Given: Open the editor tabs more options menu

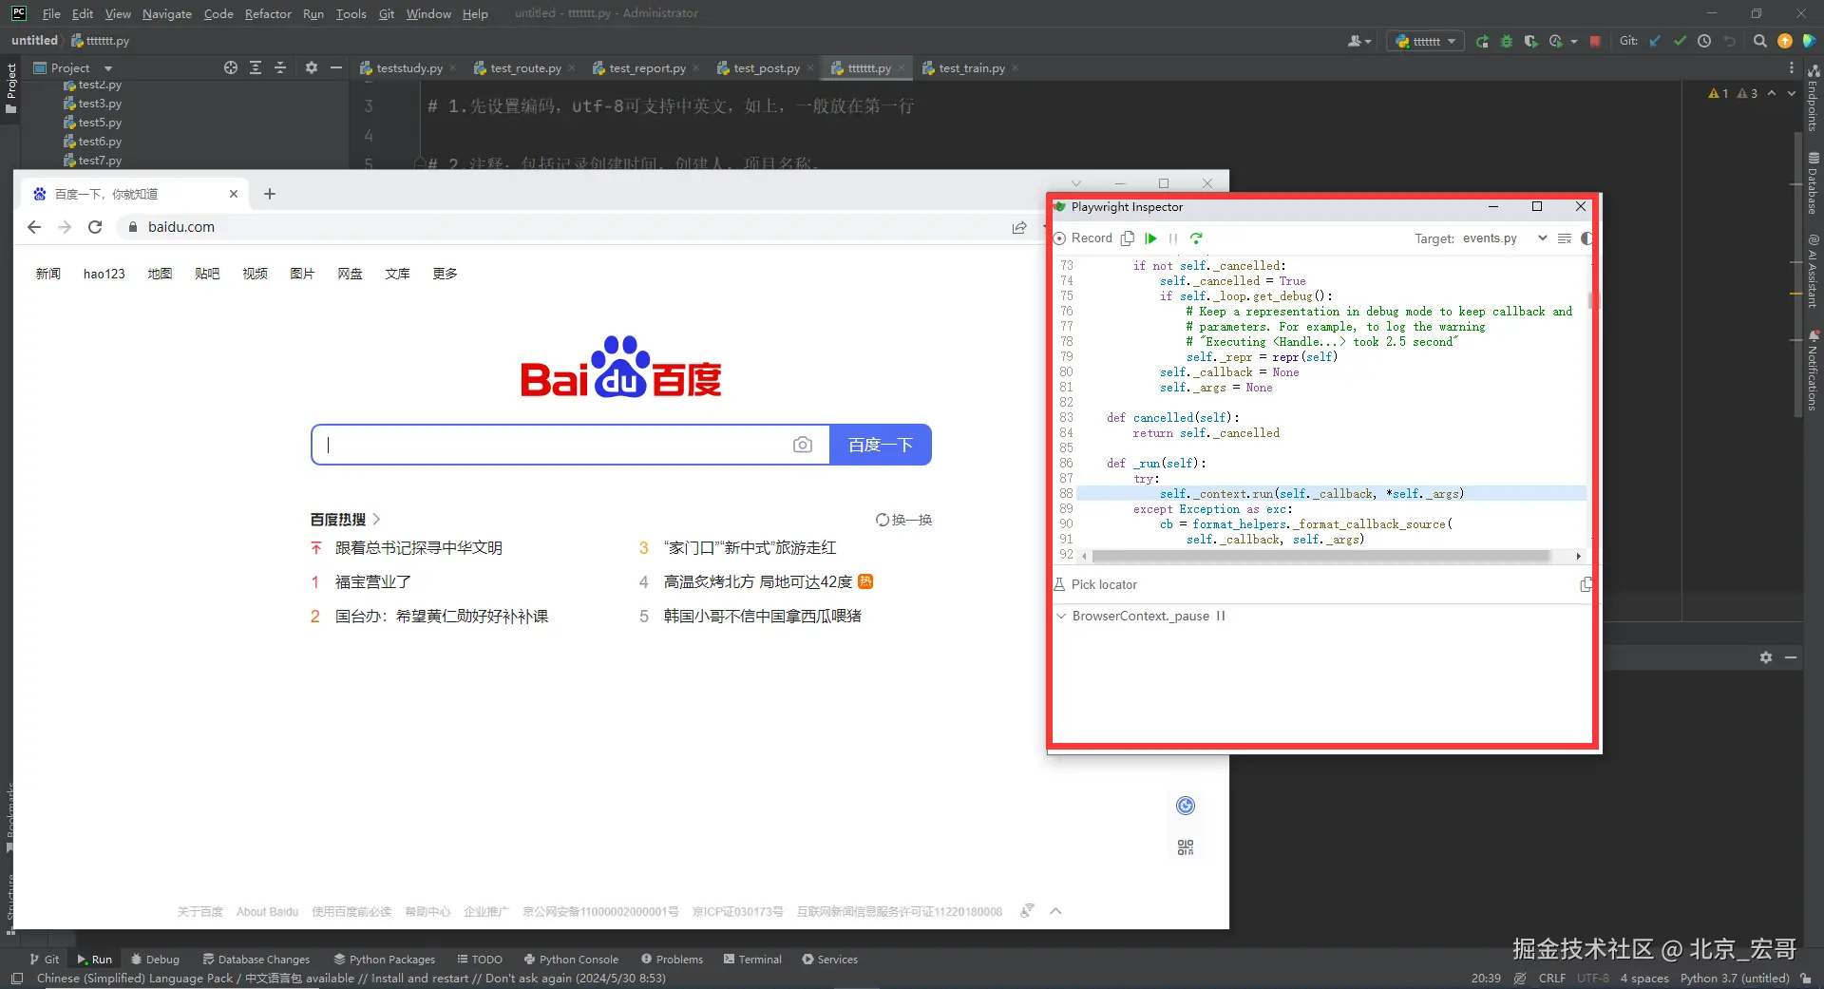Looking at the screenshot, I should (x=1792, y=68).
